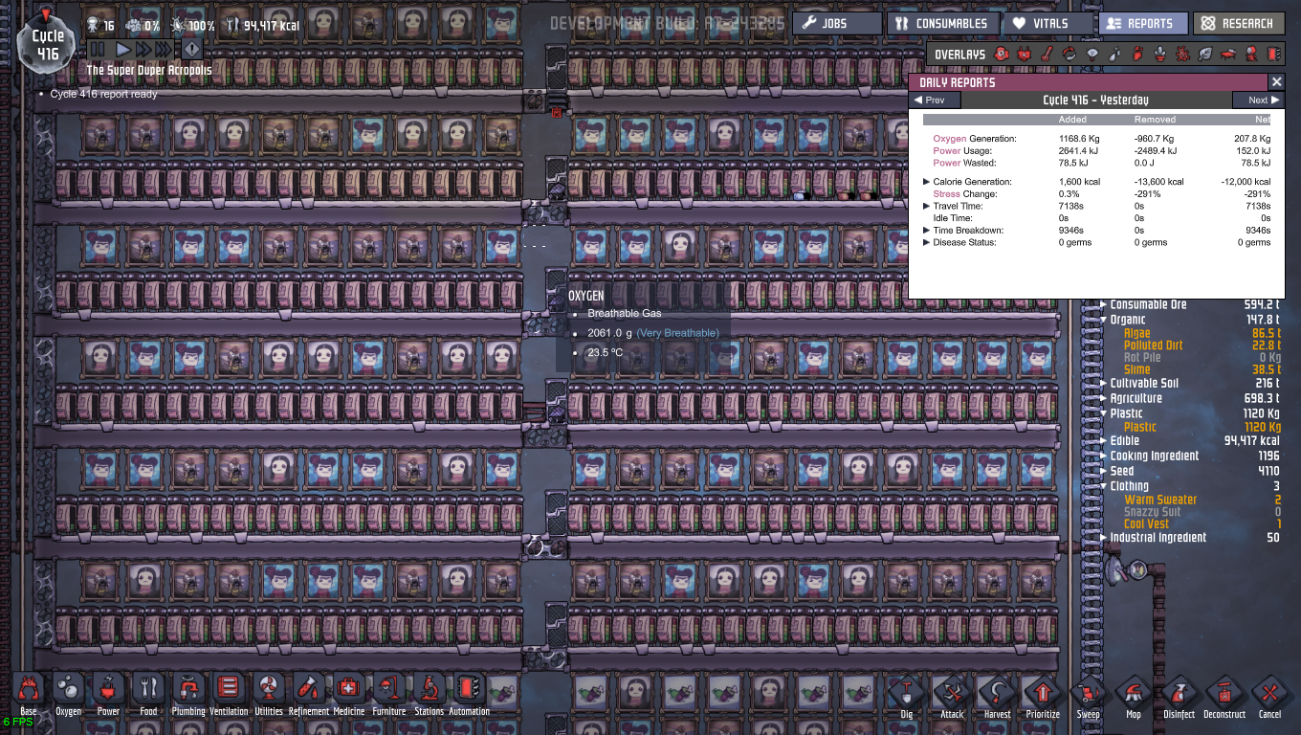Select the Sweep tool
Viewport: 1301px width, 735px height.
tap(1088, 694)
